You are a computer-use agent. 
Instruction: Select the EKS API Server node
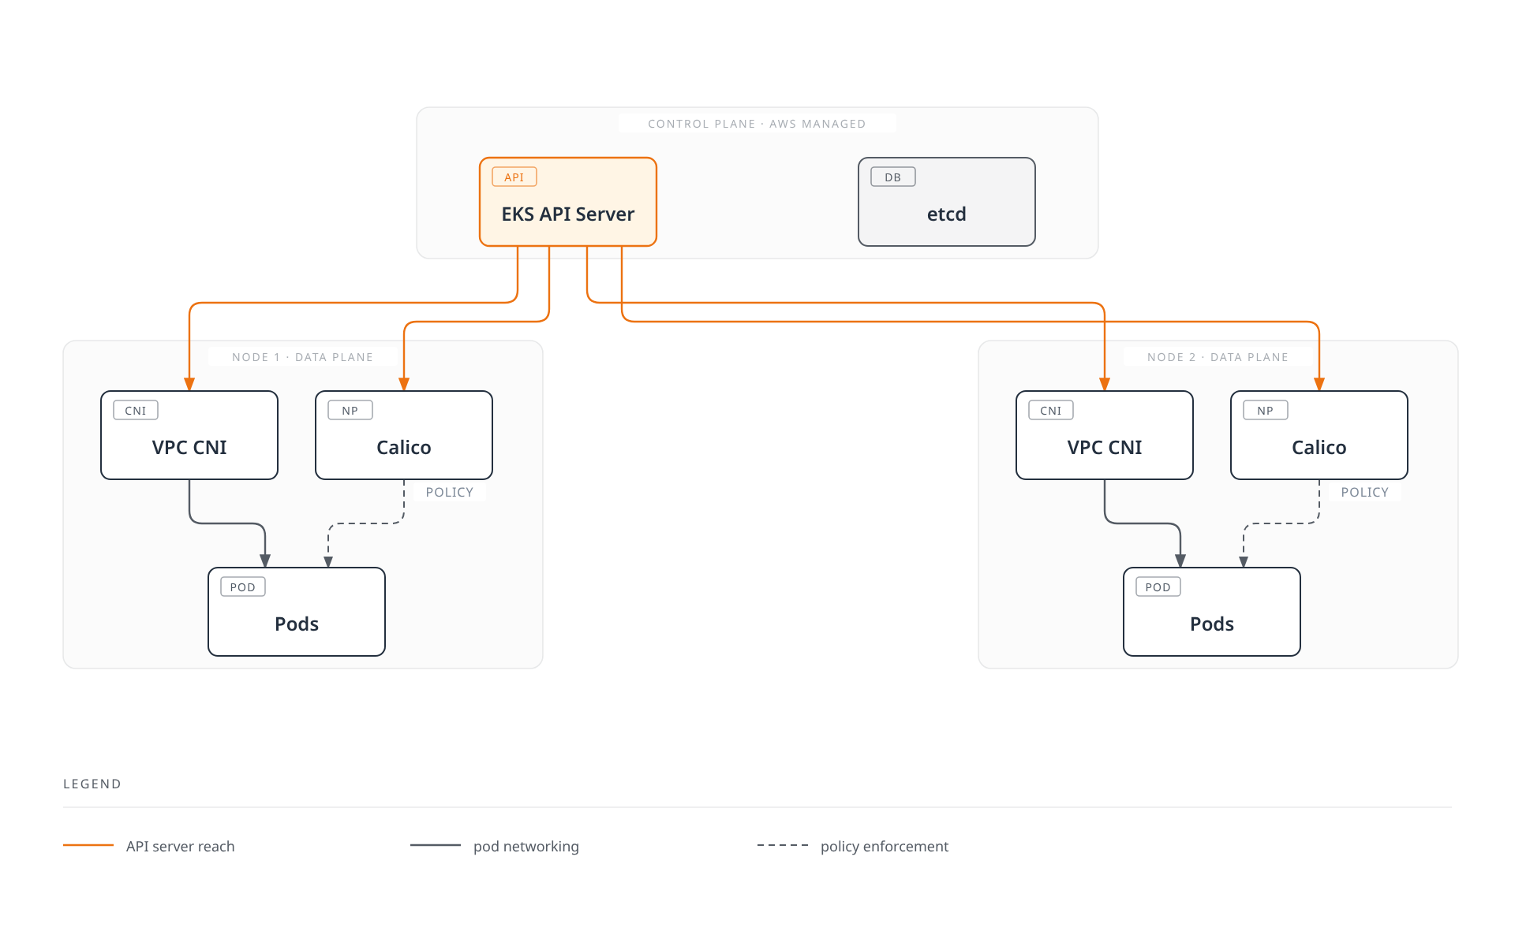[x=568, y=202]
